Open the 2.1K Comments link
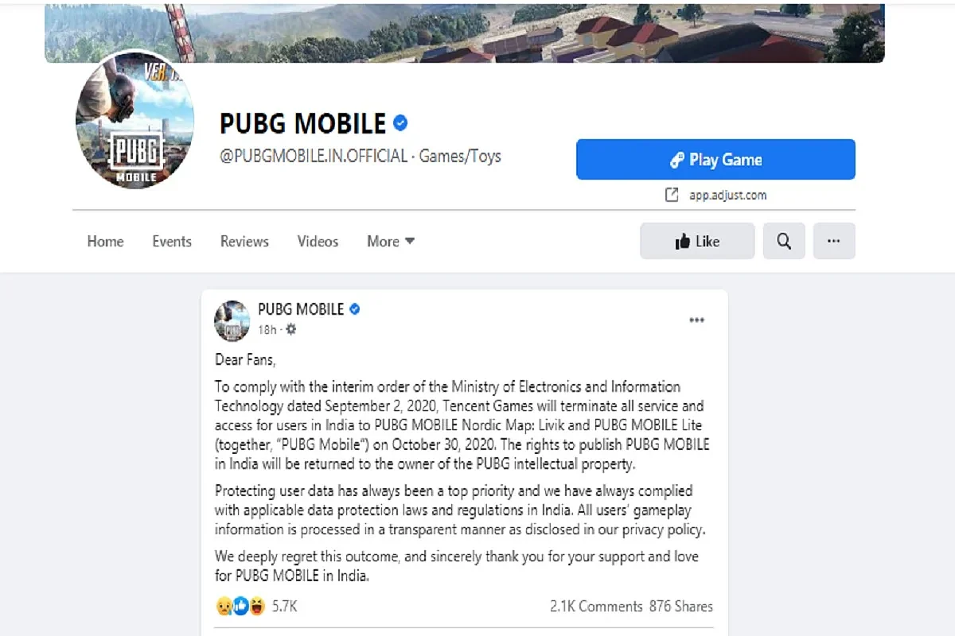The width and height of the screenshot is (955, 636). 596,607
